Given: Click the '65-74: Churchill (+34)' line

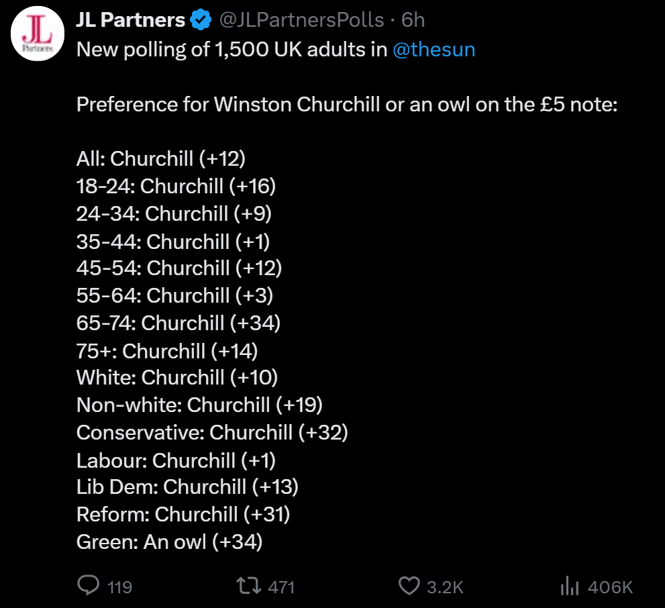Looking at the screenshot, I should coord(178,323).
